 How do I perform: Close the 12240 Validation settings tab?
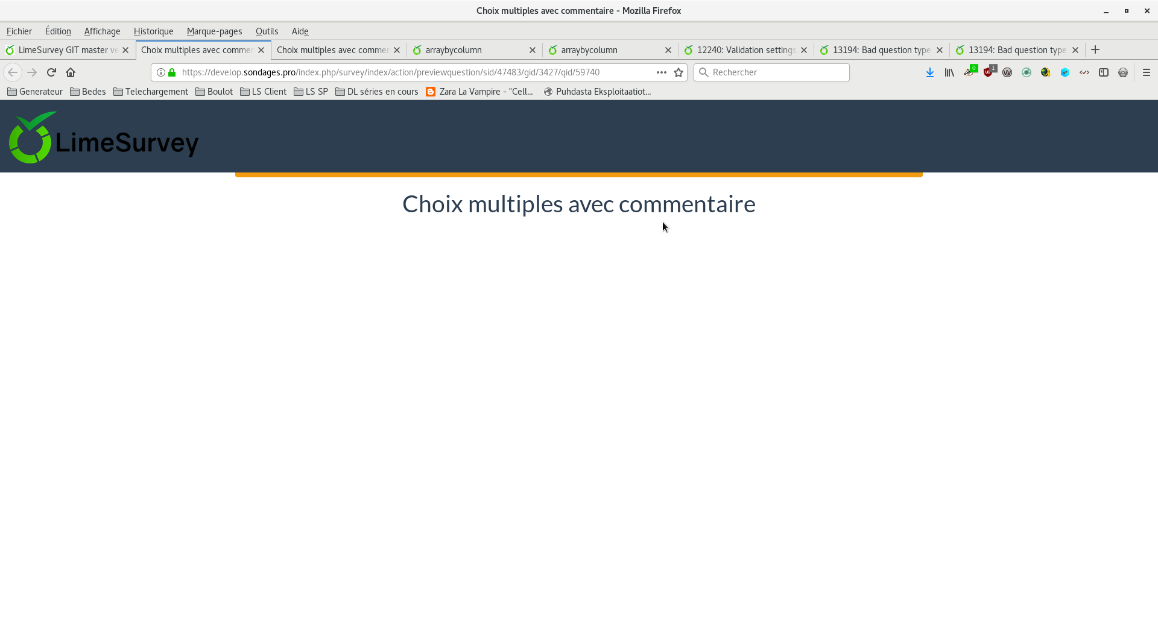804,50
